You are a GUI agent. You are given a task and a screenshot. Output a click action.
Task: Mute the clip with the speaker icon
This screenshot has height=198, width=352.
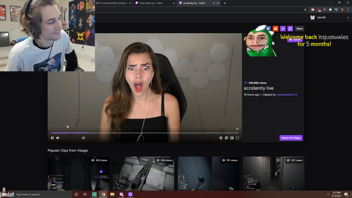click(58, 138)
